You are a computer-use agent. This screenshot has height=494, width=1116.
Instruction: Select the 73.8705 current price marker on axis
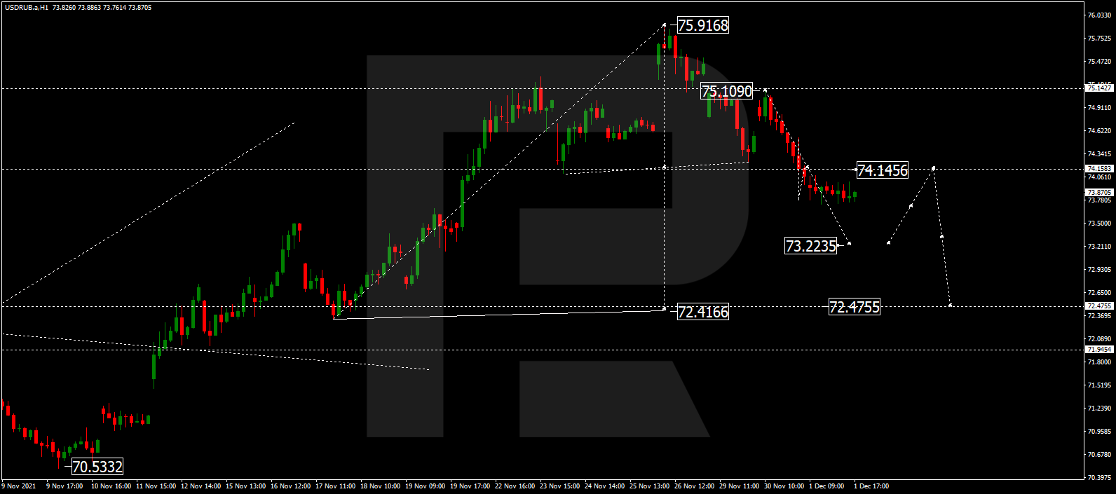1098,192
